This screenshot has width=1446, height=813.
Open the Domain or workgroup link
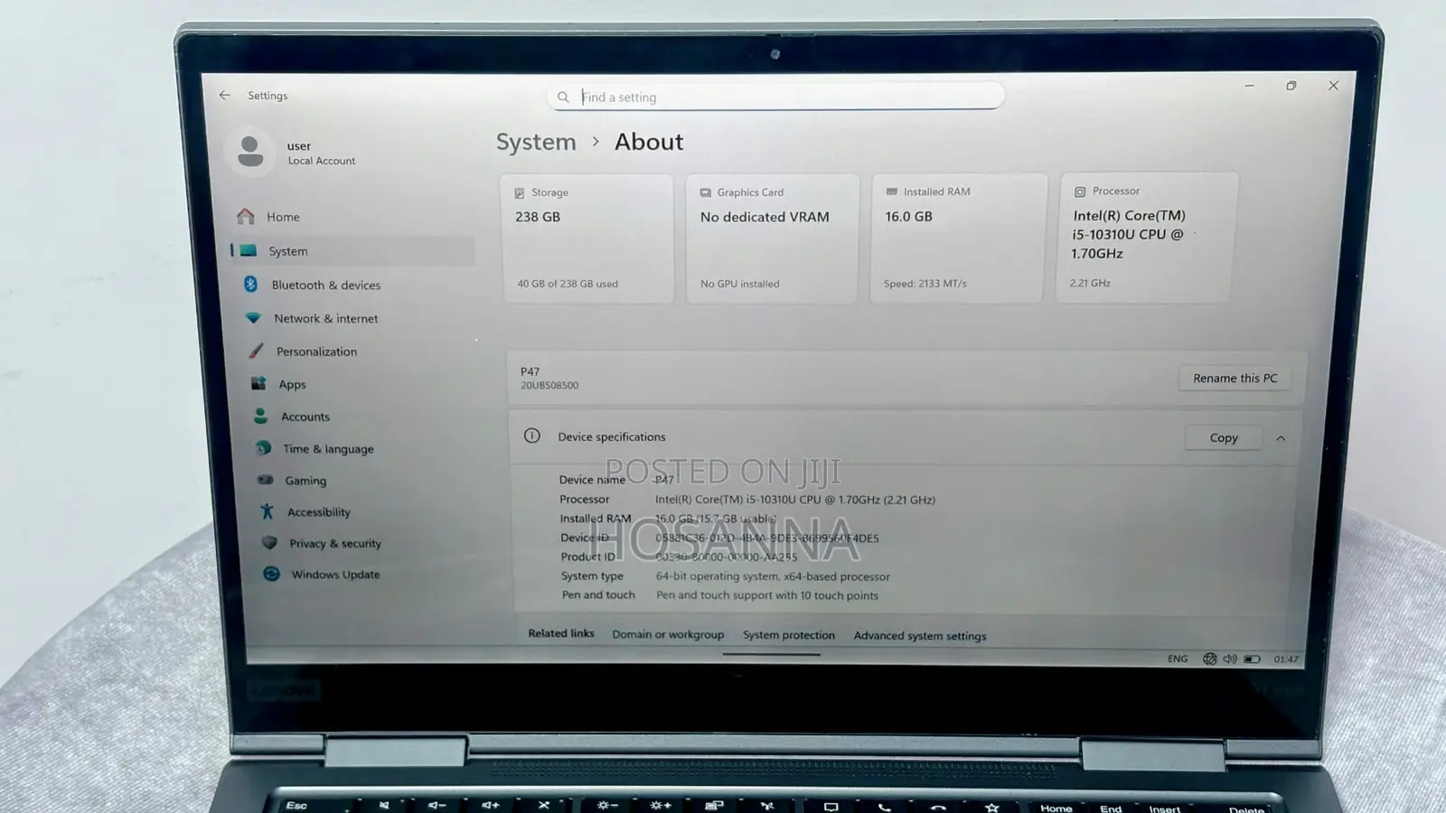click(668, 634)
